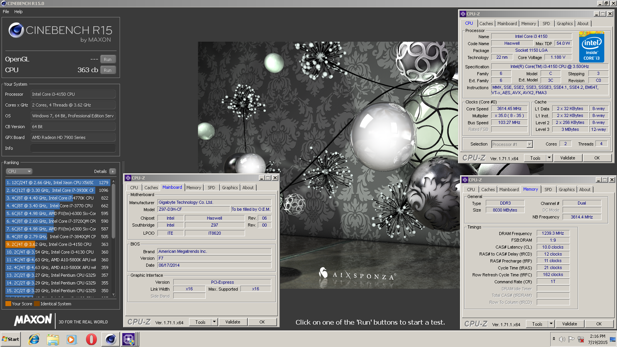Click title bar icon of CPU-Z CPU window
This screenshot has width=617, height=347.
[x=463, y=14]
